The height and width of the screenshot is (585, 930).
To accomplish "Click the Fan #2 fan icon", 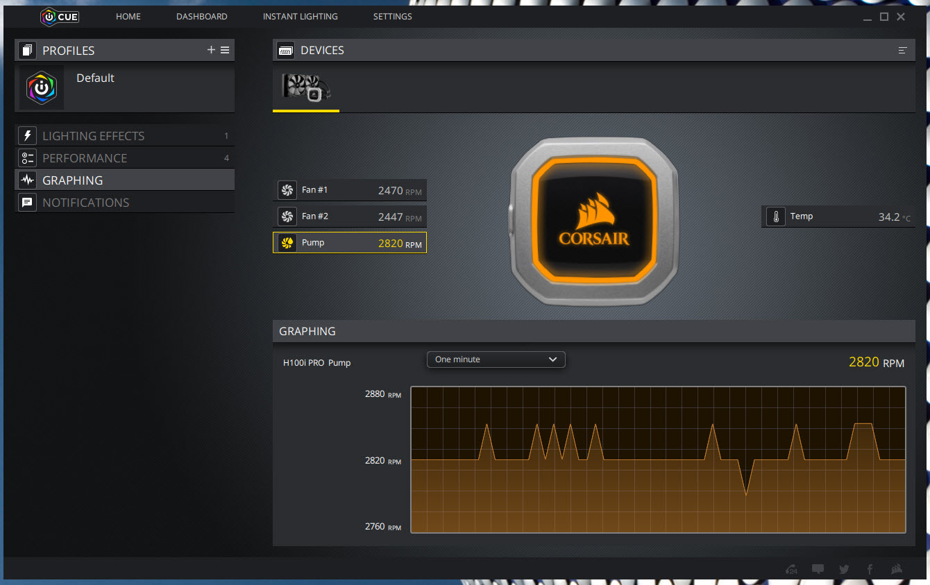I will pyautogui.click(x=287, y=217).
